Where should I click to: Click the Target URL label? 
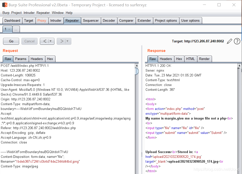click(x=198, y=41)
